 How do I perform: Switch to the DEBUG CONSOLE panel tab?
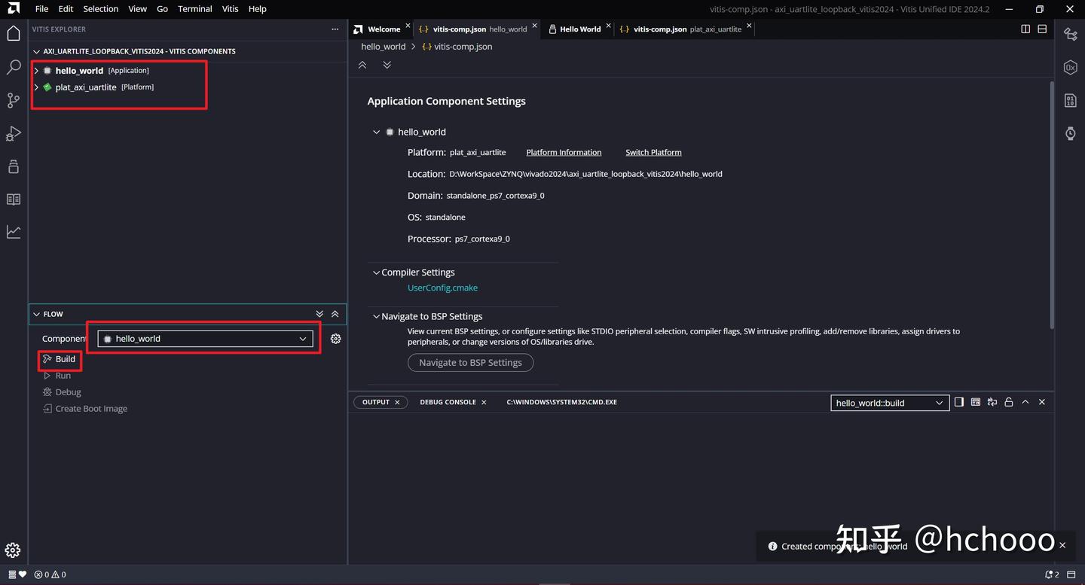[x=448, y=402]
